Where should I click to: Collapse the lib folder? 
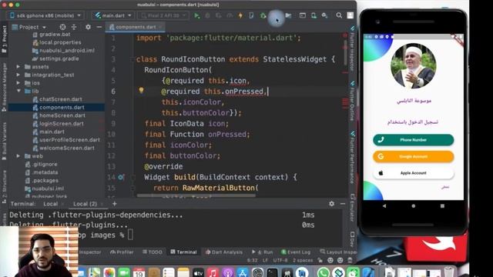[18, 91]
